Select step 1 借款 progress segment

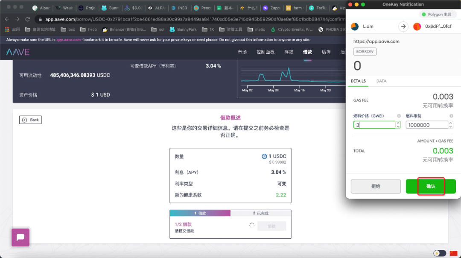[x=200, y=213]
